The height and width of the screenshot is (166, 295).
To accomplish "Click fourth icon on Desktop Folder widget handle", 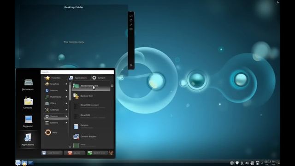I will point(131,29).
